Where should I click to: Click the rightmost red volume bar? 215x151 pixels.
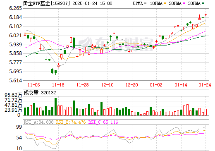205,112
